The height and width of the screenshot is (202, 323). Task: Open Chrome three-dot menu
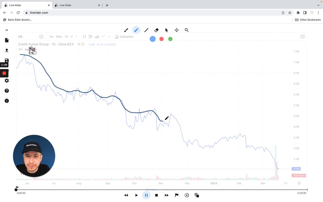point(318,13)
